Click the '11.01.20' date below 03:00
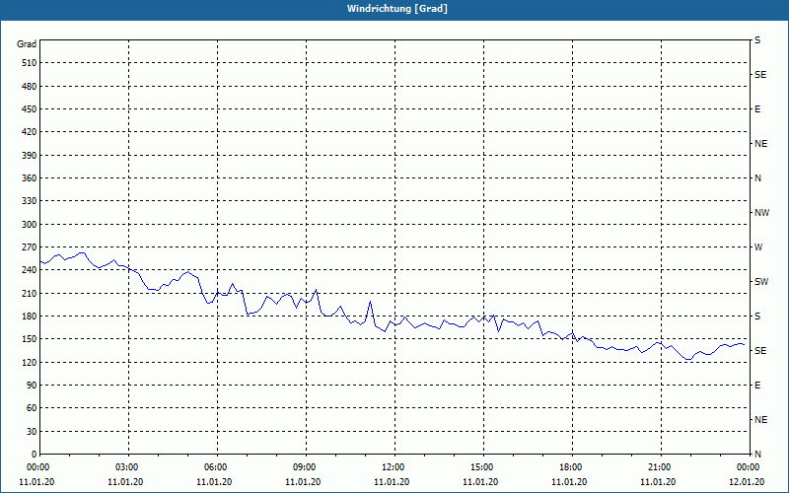The image size is (789, 493). [x=125, y=482]
